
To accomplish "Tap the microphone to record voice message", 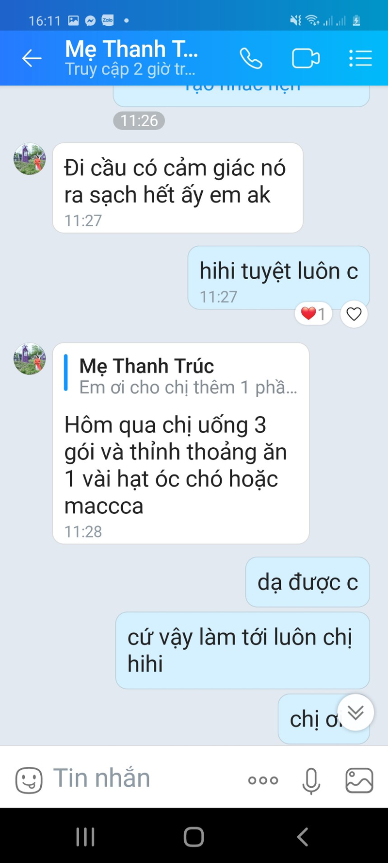I will (311, 780).
